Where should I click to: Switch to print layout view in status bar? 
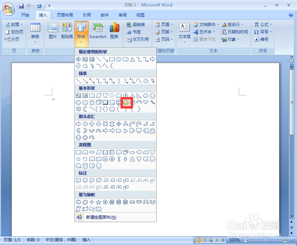(x=198, y=240)
